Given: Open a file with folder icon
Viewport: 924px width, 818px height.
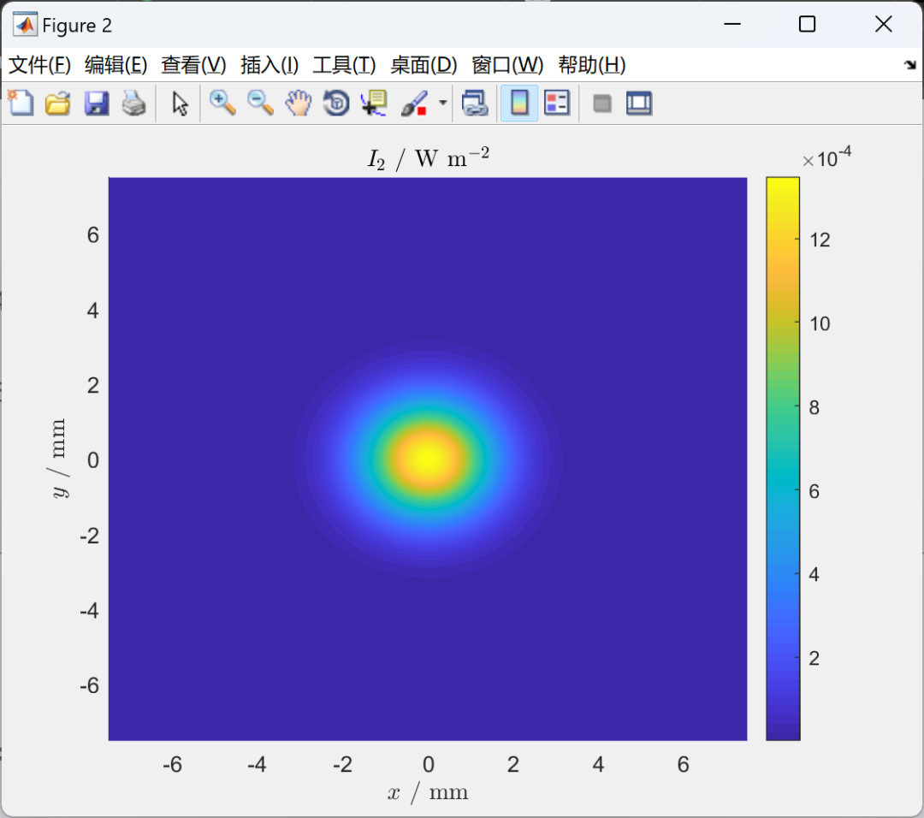Looking at the screenshot, I should (x=58, y=104).
